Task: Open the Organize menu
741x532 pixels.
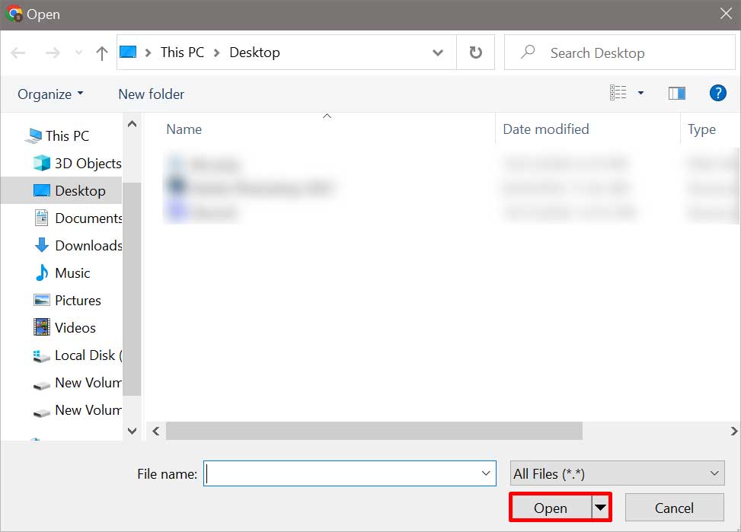Action: (50, 94)
